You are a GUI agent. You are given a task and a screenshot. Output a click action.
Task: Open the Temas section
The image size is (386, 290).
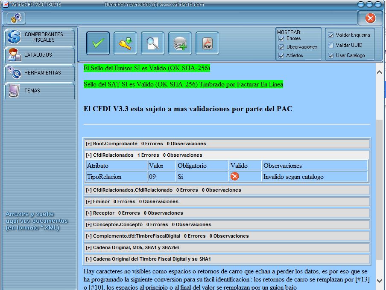[39, 91]
